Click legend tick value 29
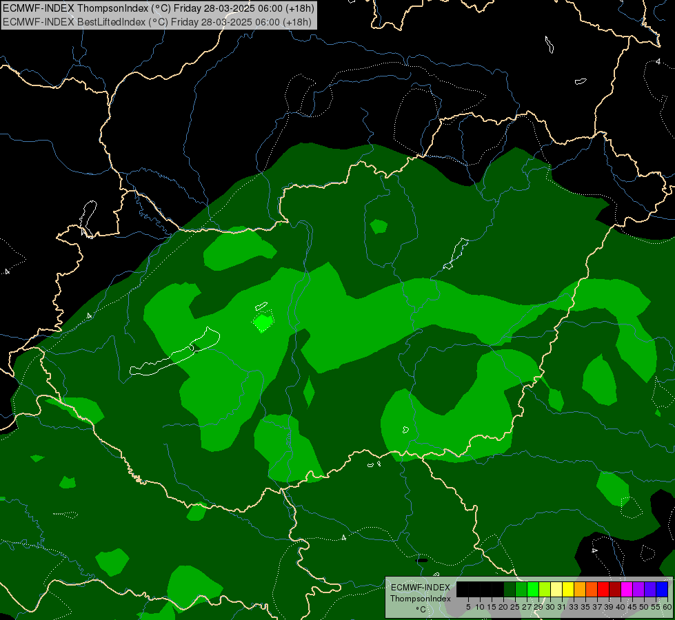 coord(538,607)
